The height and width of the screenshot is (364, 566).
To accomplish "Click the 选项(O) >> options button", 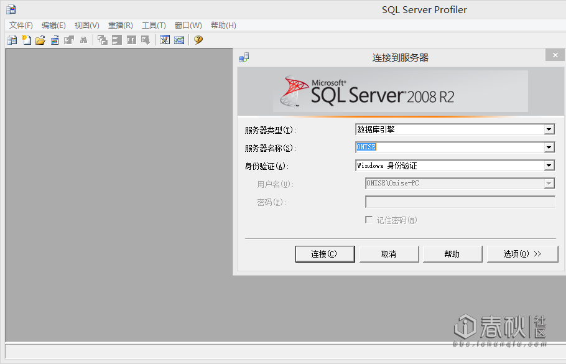I will pos(522,254).
